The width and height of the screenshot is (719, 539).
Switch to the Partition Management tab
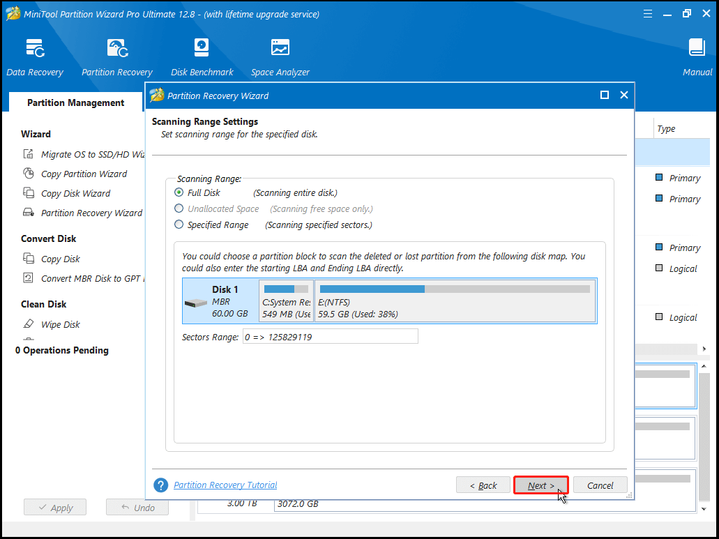(x=75, y=103)
